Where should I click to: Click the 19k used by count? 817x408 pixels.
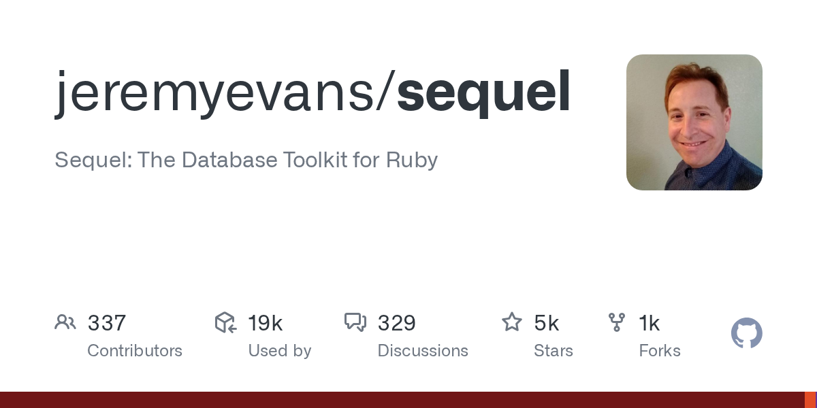pyautogui.click(x=266, y=323)
